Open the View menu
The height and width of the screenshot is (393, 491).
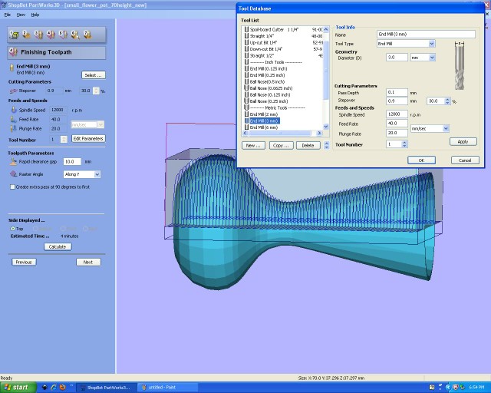coord(21,15)
